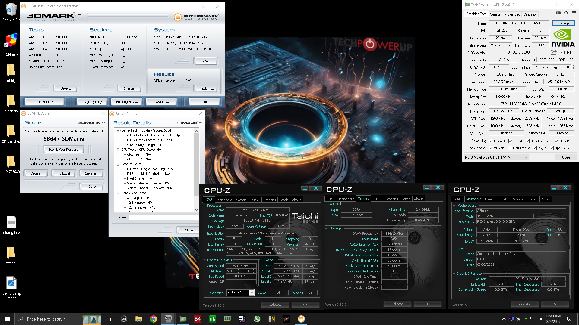The height and width of the screenshot is (325, 579).
Task: Open Task View in the taskbar
Action: click(109, 319)
